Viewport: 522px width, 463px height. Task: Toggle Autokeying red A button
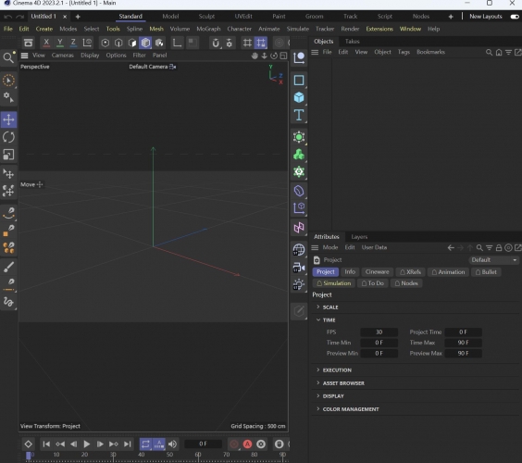click(247, 444)
